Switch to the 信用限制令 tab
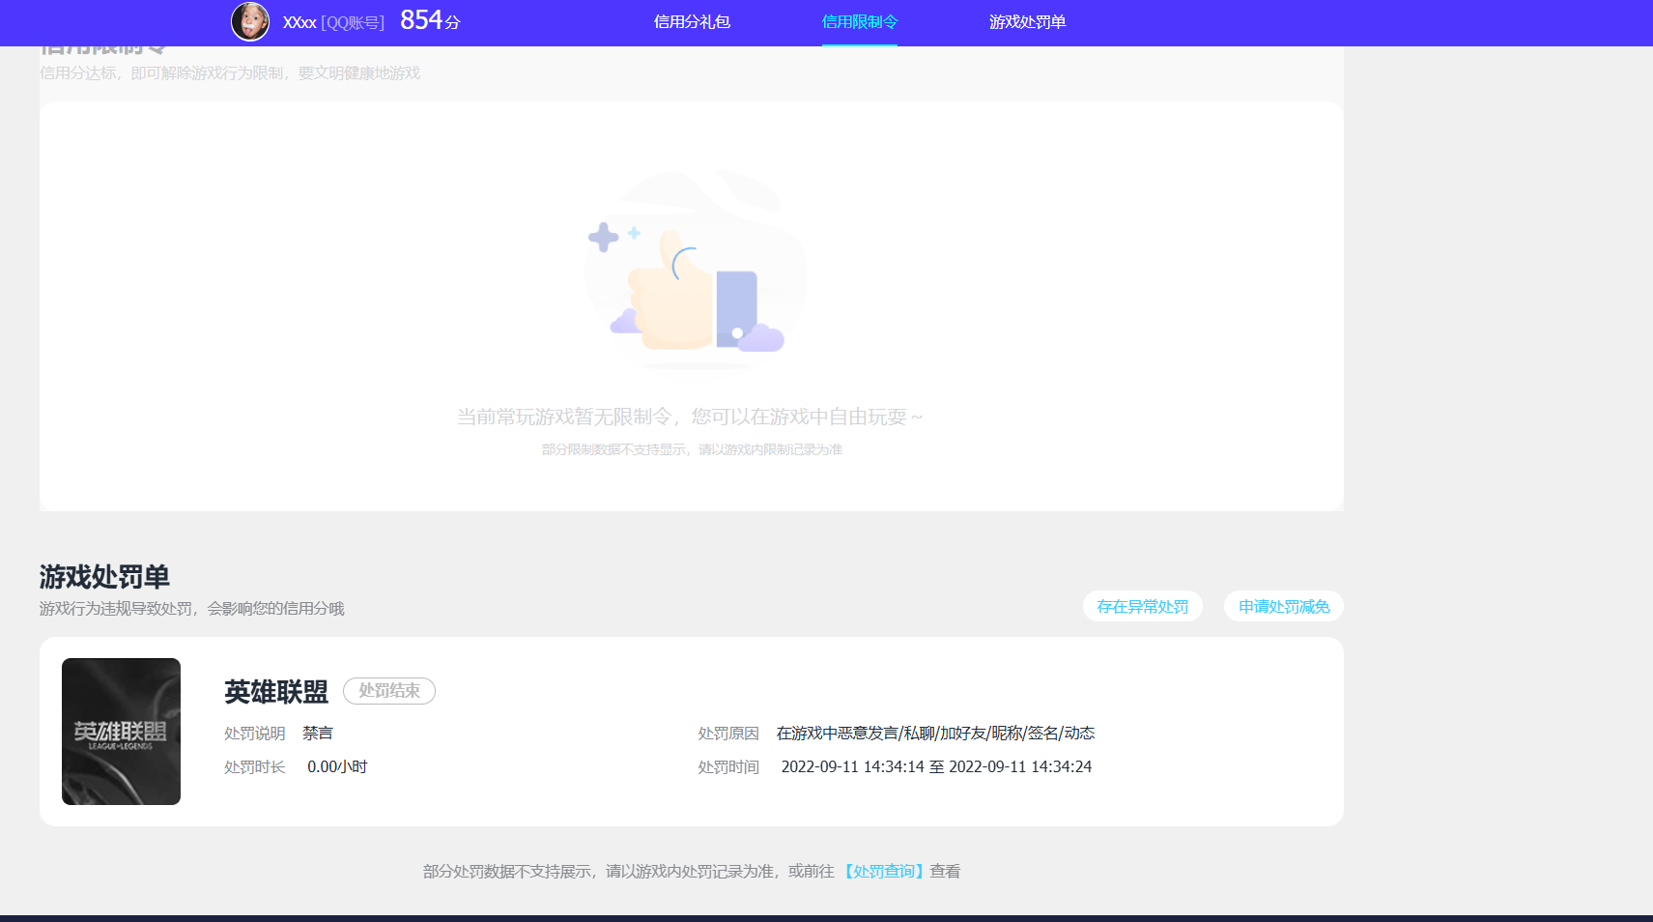 (860, 22)
